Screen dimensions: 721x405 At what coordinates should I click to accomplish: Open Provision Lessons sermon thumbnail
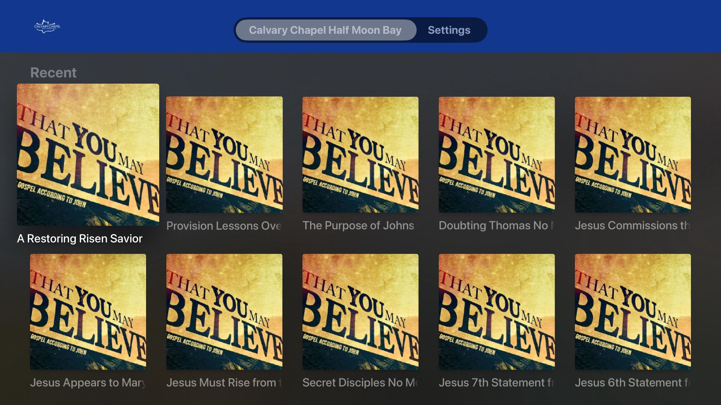tap(224, 154)
